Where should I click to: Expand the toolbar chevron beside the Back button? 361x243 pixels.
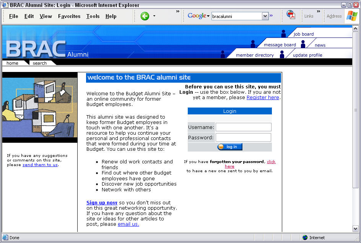point(177,11)
